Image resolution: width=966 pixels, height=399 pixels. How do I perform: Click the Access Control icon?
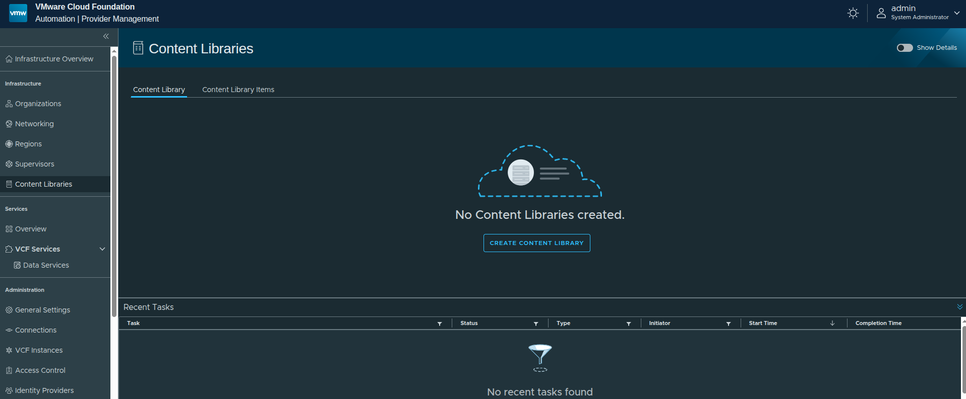point(9,370)
